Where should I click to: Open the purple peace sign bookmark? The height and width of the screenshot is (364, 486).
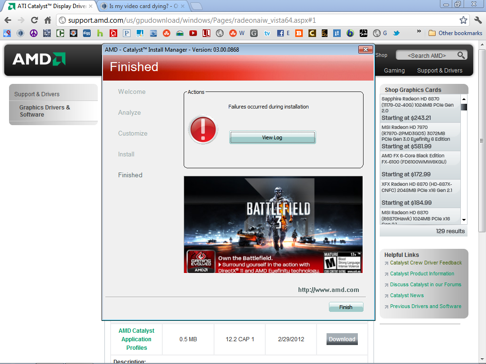34,33
